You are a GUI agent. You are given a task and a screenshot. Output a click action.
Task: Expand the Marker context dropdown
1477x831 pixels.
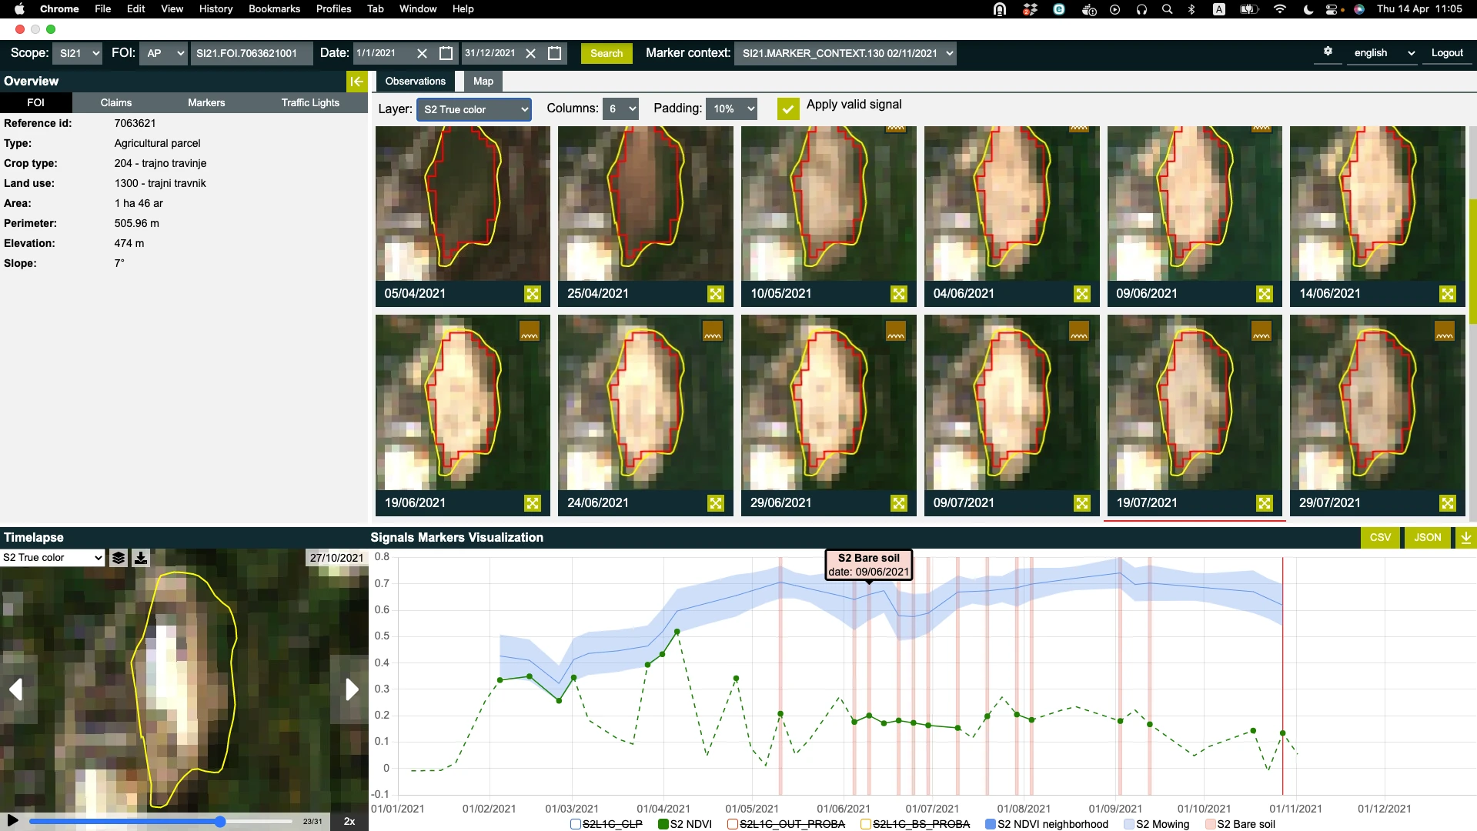[x=844, y=53]
